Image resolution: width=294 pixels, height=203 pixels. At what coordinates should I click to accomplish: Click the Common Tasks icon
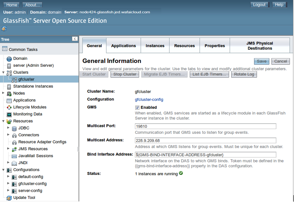[5, 49]
